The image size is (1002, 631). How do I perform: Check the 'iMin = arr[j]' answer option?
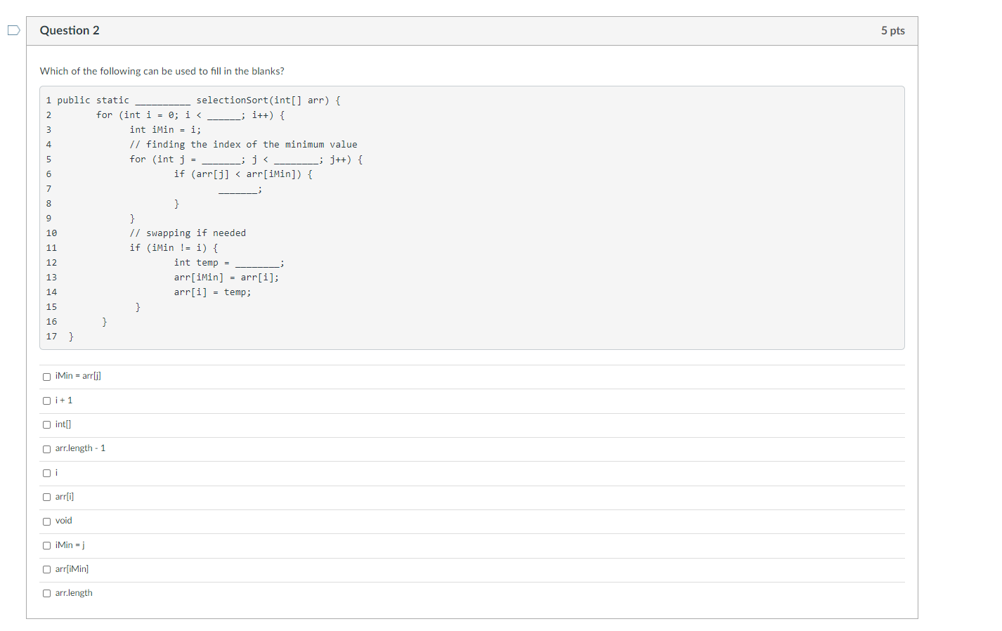tap(46, 377)
